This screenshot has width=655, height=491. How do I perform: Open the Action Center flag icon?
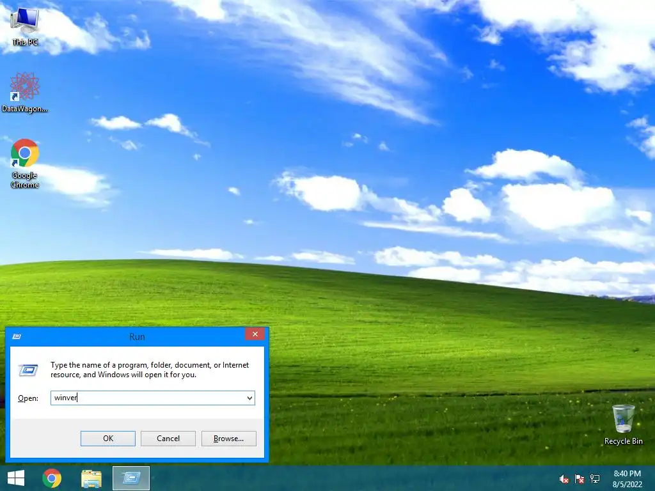click(580, 479)
